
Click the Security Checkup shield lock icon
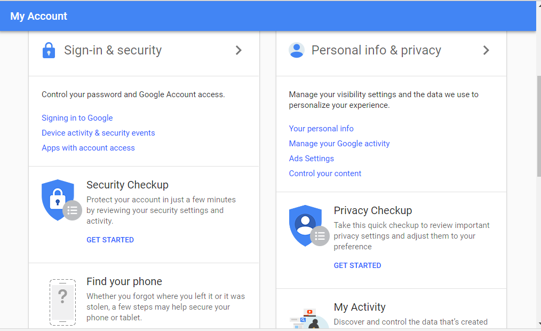click(x=58, y=200)
